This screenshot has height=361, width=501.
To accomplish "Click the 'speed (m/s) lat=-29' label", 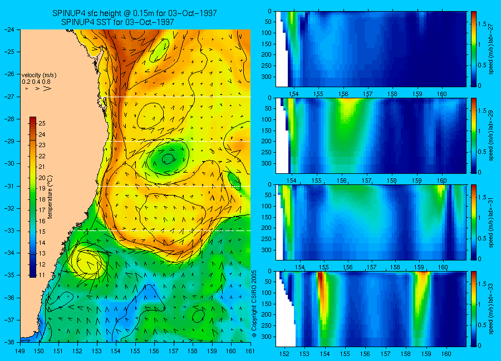I will (492, 136).
